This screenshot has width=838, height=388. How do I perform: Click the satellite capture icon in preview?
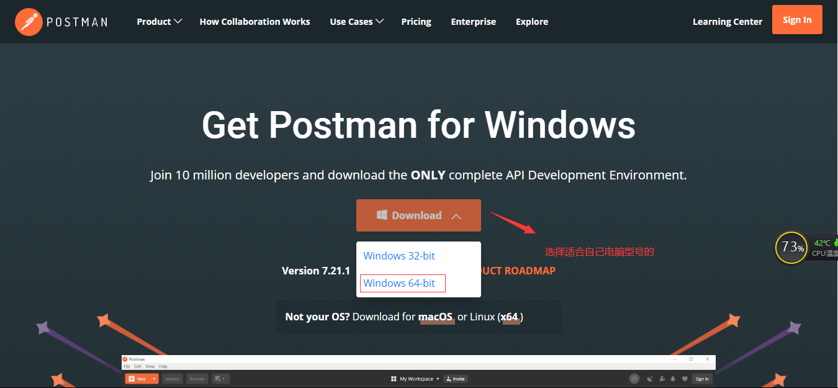(x=650, y=379)
